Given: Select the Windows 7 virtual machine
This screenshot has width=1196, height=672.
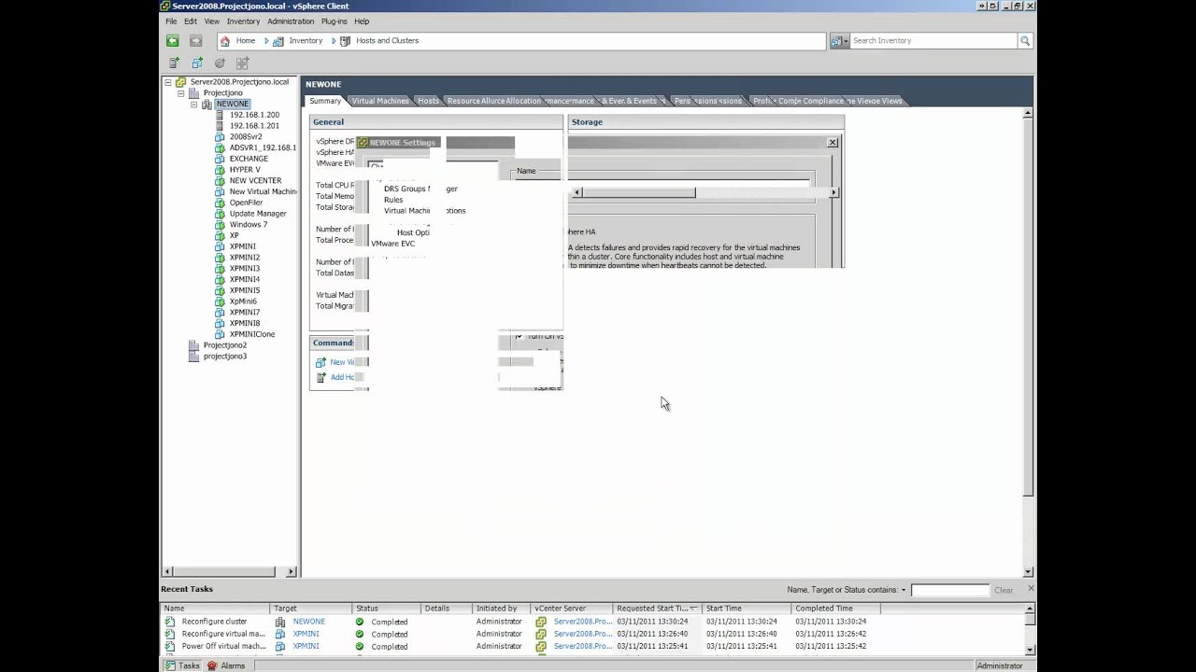Looking at the screenshot, I should (249, 225).
